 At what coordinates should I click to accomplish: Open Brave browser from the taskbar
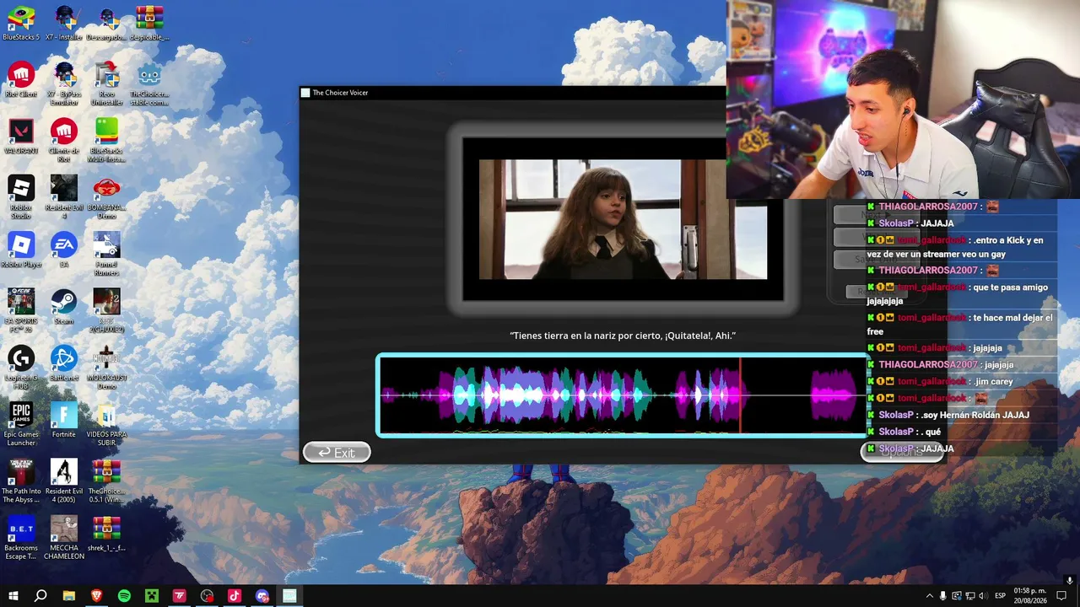point(96,596)
